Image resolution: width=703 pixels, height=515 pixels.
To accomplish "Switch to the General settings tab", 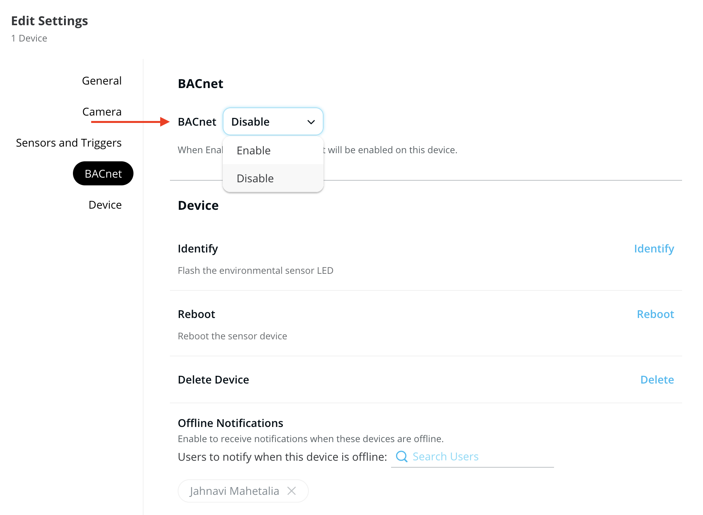I will pyautogui.click(x=102, y=81).
